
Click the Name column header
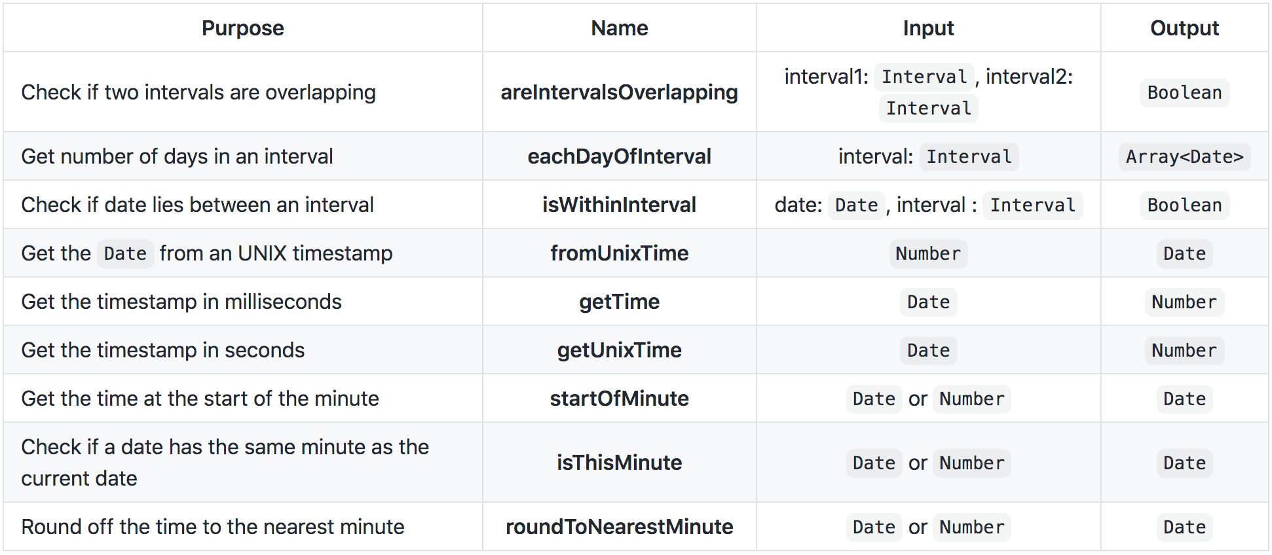pos(619,28)
